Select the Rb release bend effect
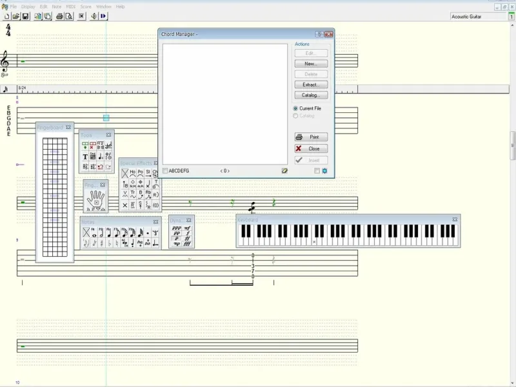Image resolution: width=516 pixels, height=387 pixels. tap(148, 194)
